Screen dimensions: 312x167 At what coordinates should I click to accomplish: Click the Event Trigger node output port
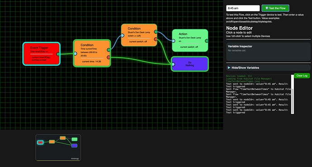point(58,54)
